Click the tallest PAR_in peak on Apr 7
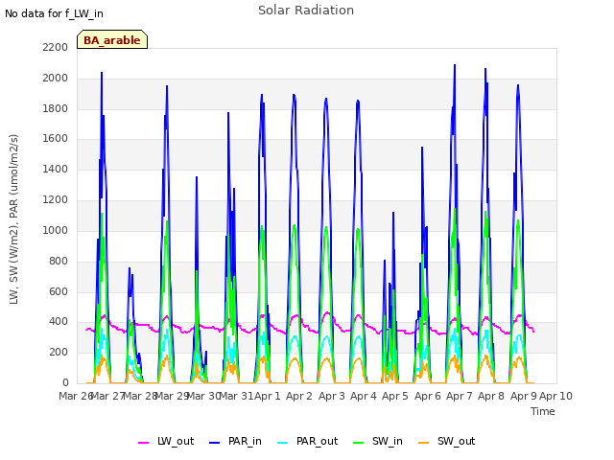The height and width of the screenshot is (460, 614). click(x=455, y=65)
